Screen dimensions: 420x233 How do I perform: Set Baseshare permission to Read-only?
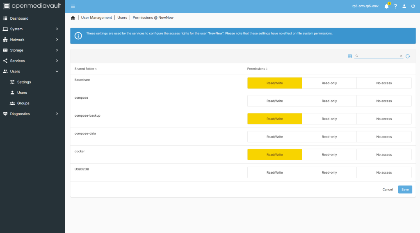point(329,83)
